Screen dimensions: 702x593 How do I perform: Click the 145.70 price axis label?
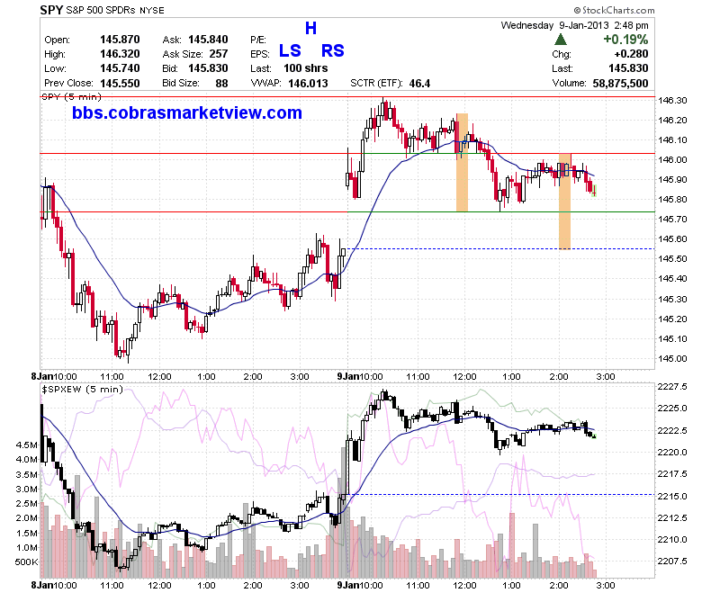click(672, 220)
